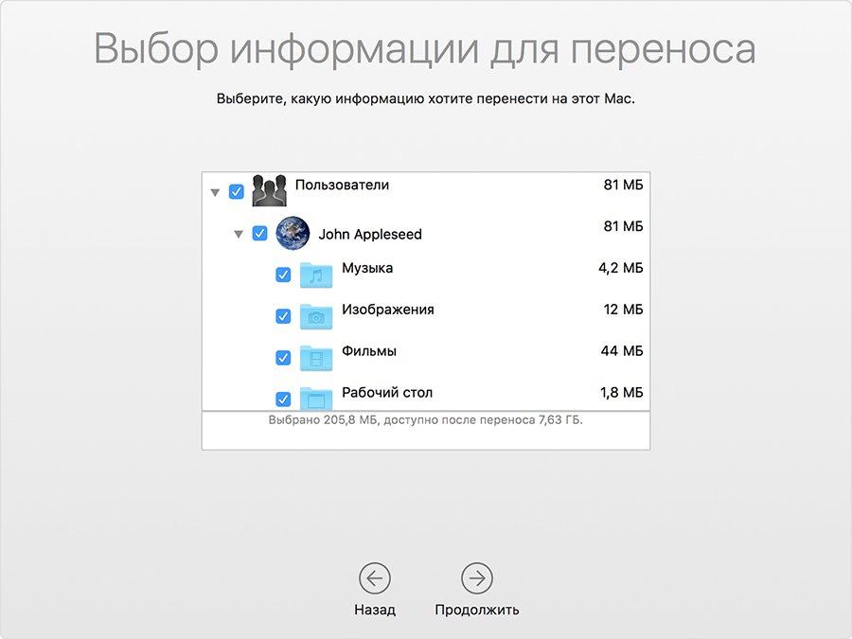
Task: Click the Рабочий стол folder icon
Action: click(315, 399)
